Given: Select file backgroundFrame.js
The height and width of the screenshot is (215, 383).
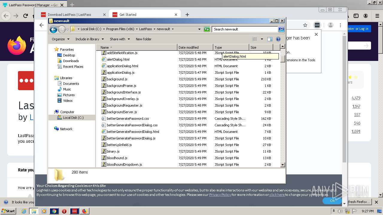Looking at the screenshot, I should [121, 86].
